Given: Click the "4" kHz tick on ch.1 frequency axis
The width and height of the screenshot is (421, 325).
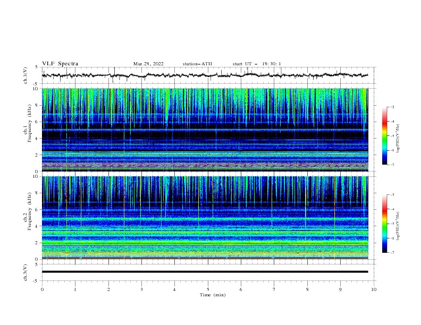Looking at the screenshot, I should (37, 139).
